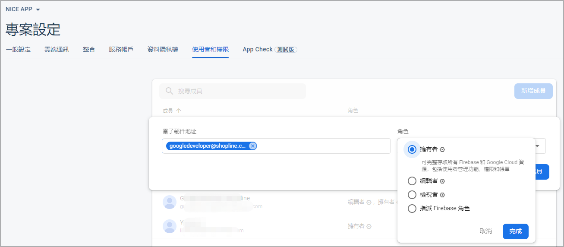Click the info icon beside 檢視者 option

click(x=442, y=195)
